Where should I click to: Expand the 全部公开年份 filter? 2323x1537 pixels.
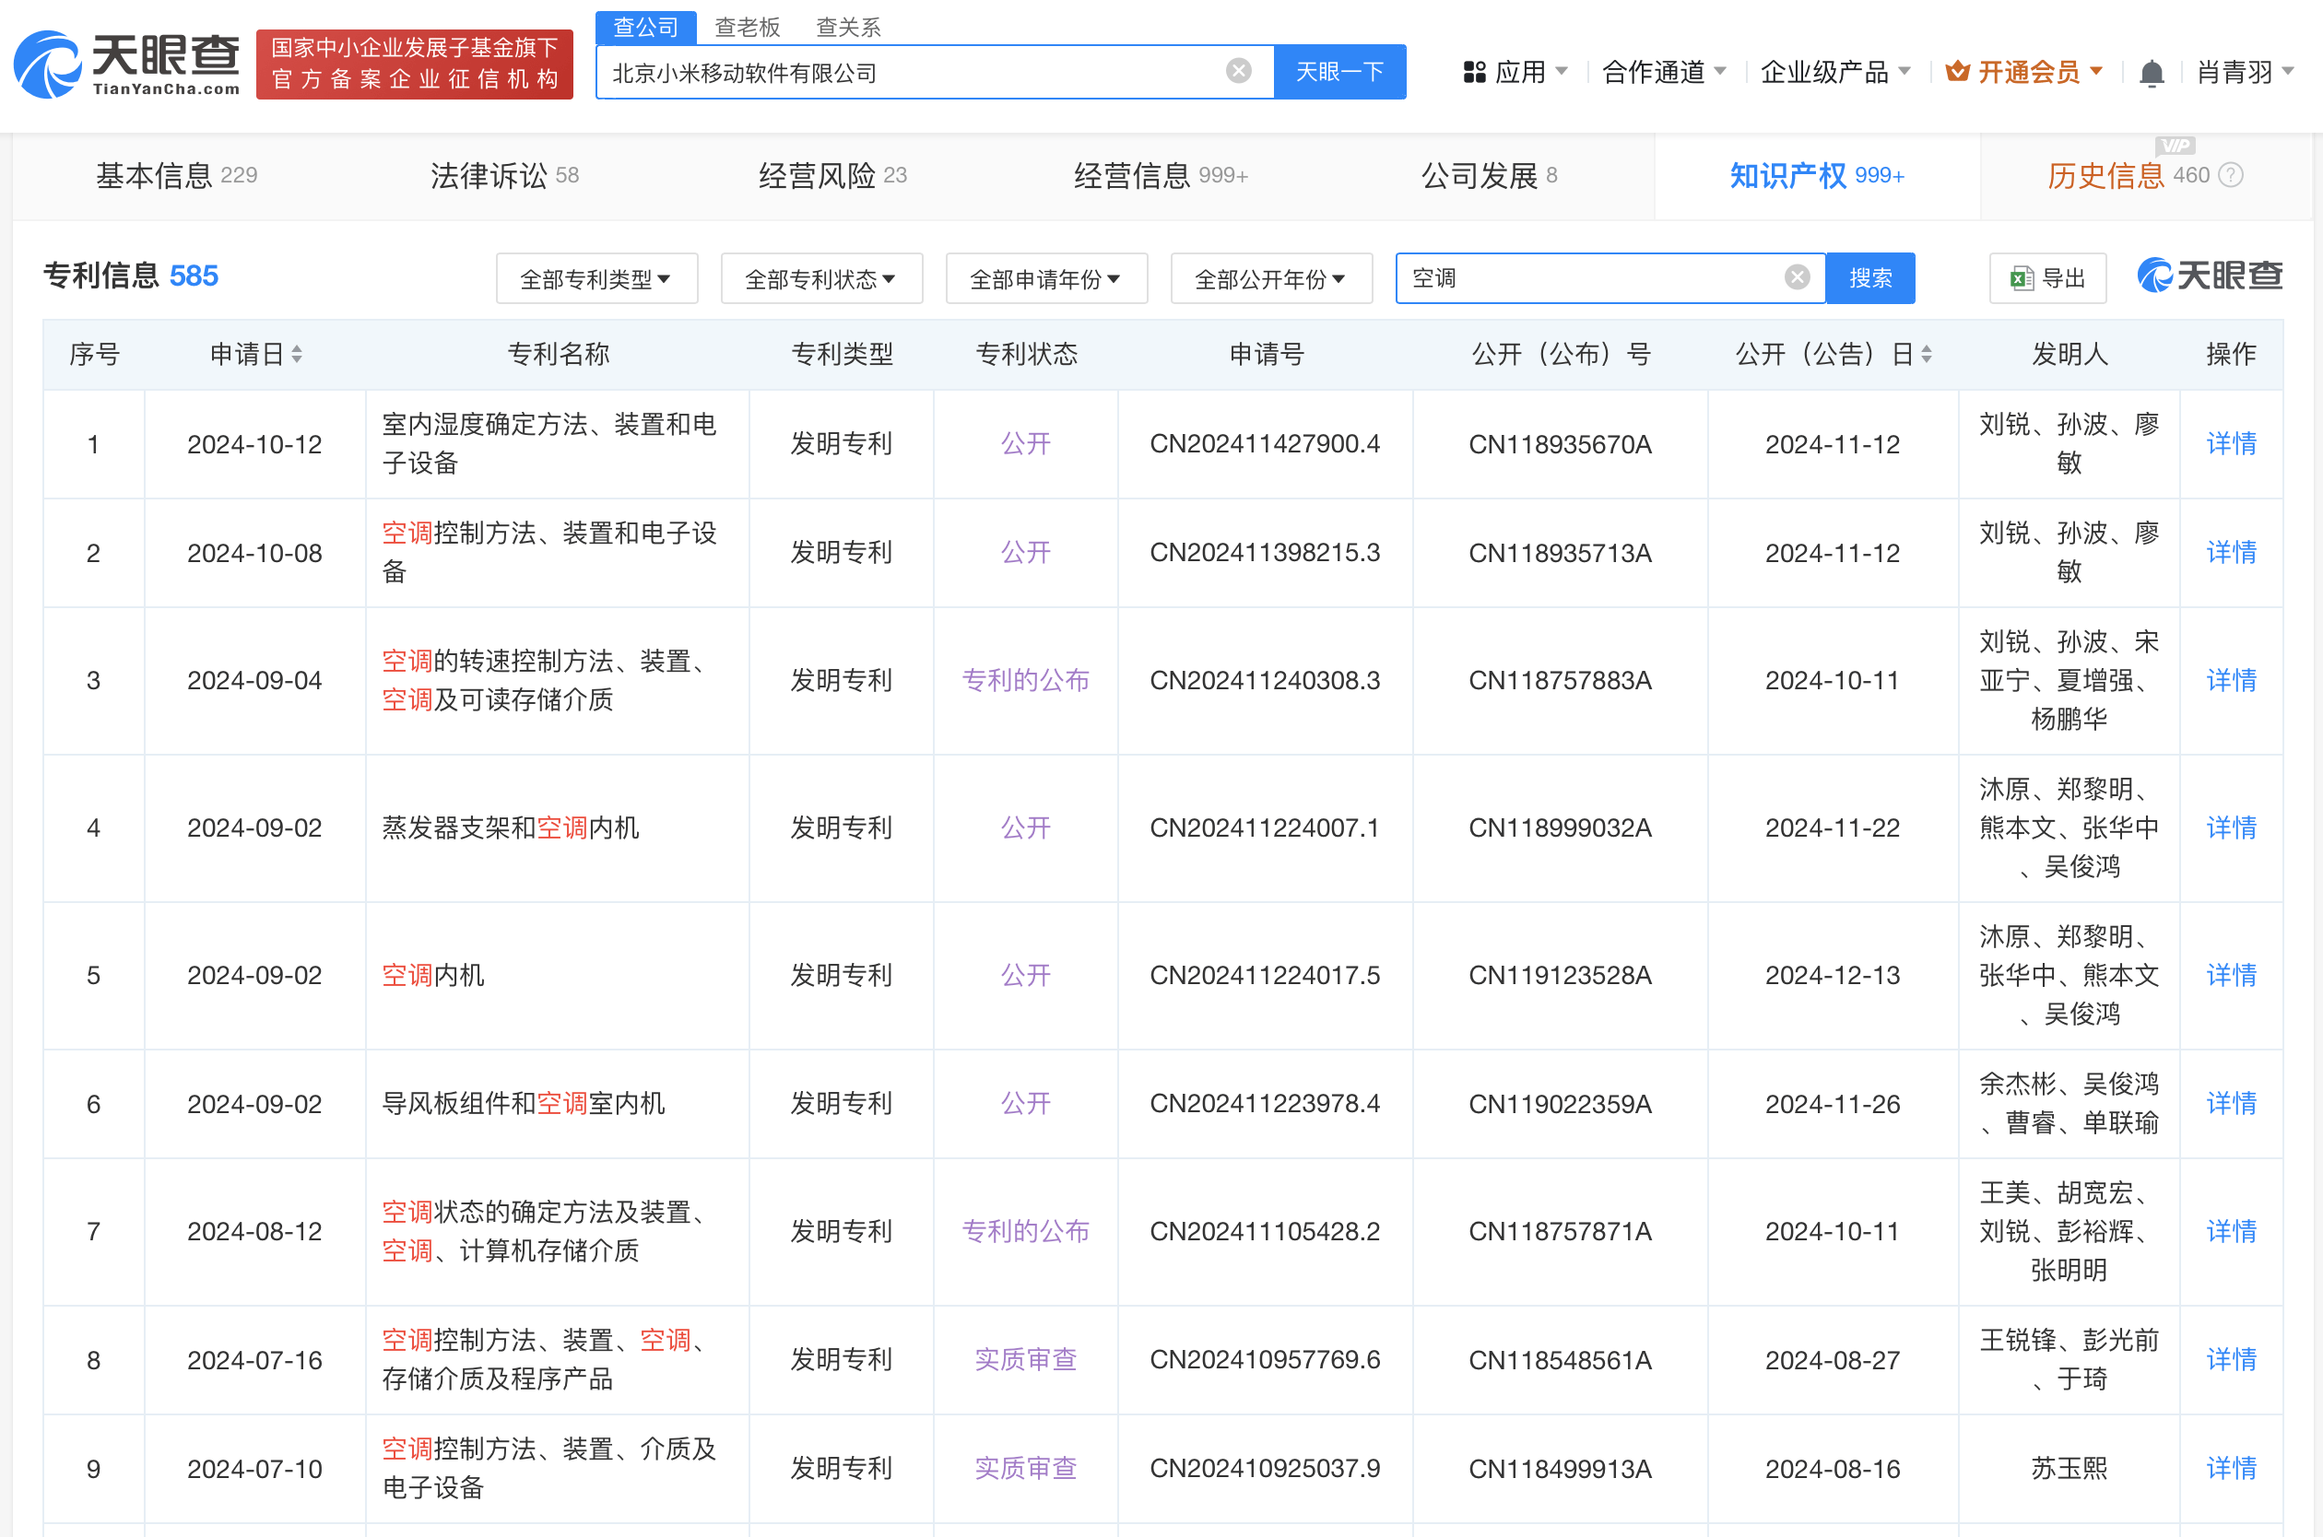(x=1271, y=279)
